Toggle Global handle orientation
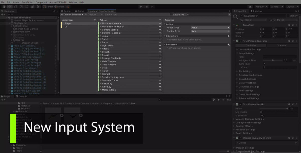This screenshot has width=301, height=153. click(59, 6)
